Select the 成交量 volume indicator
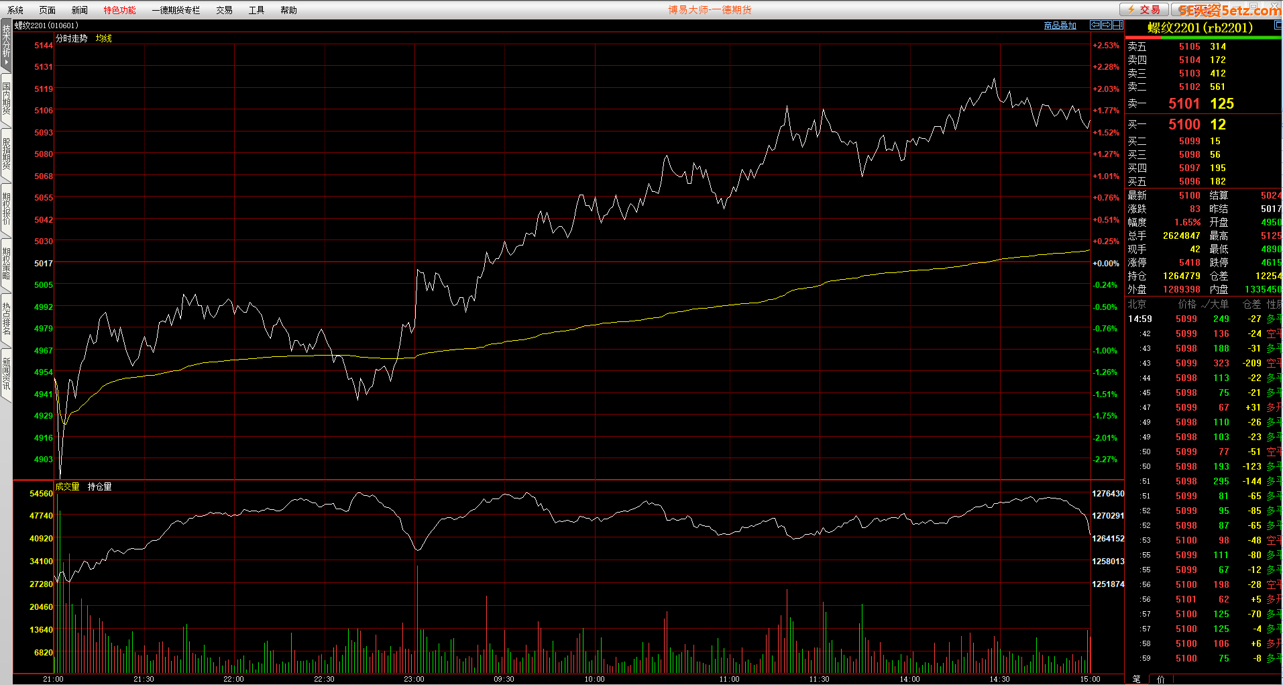 67,486
